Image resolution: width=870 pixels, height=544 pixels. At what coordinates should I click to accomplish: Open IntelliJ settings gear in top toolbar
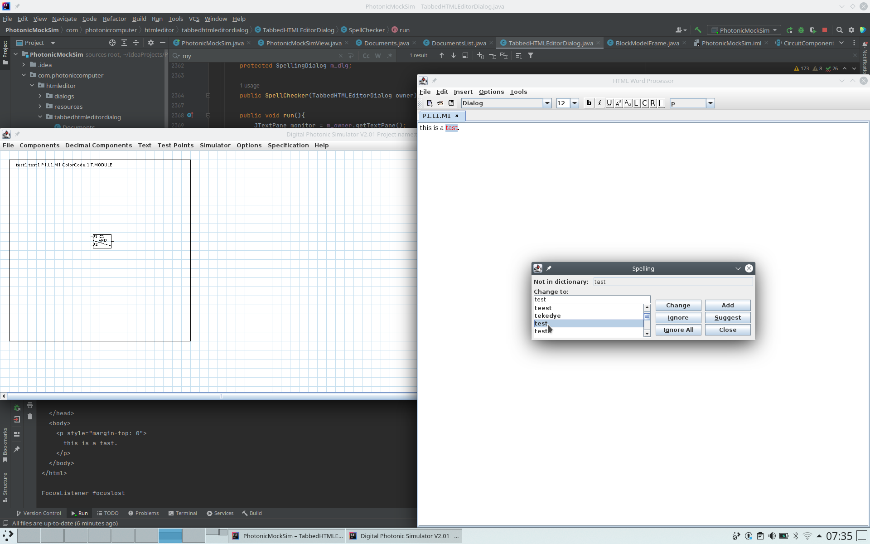point(851,30)
